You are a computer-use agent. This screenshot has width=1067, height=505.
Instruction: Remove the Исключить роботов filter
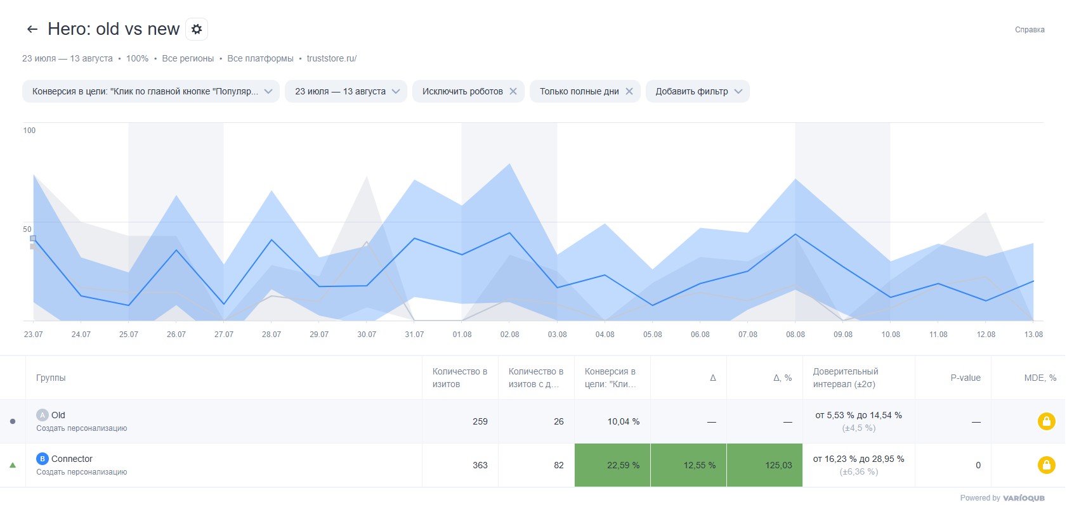[513, 91]
